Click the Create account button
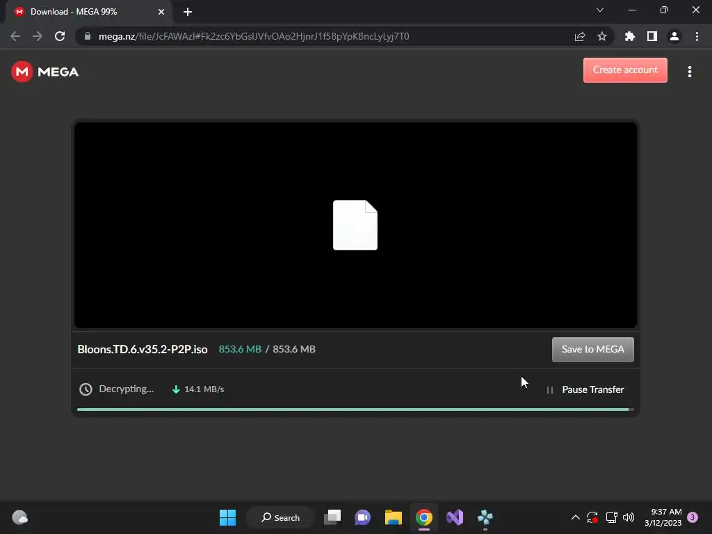Image resolution: width=712 pixels, height=534 pixels. (625, 70)
